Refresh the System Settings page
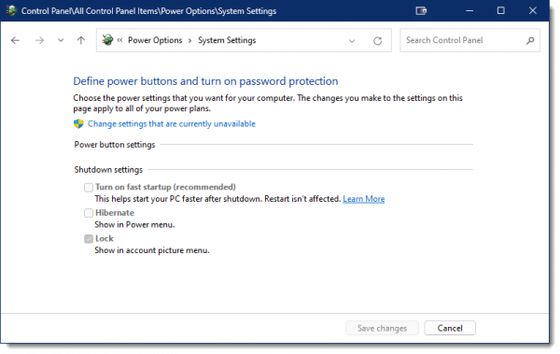 tap(377, 41)
